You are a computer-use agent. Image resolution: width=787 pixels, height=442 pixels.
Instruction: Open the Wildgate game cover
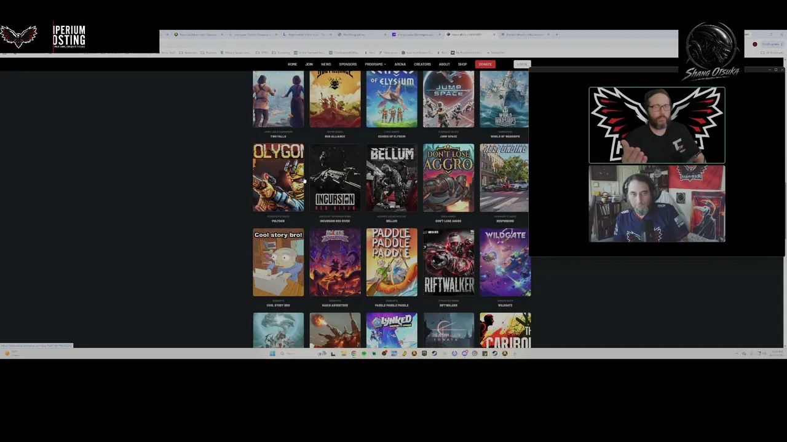coord(505,262)
